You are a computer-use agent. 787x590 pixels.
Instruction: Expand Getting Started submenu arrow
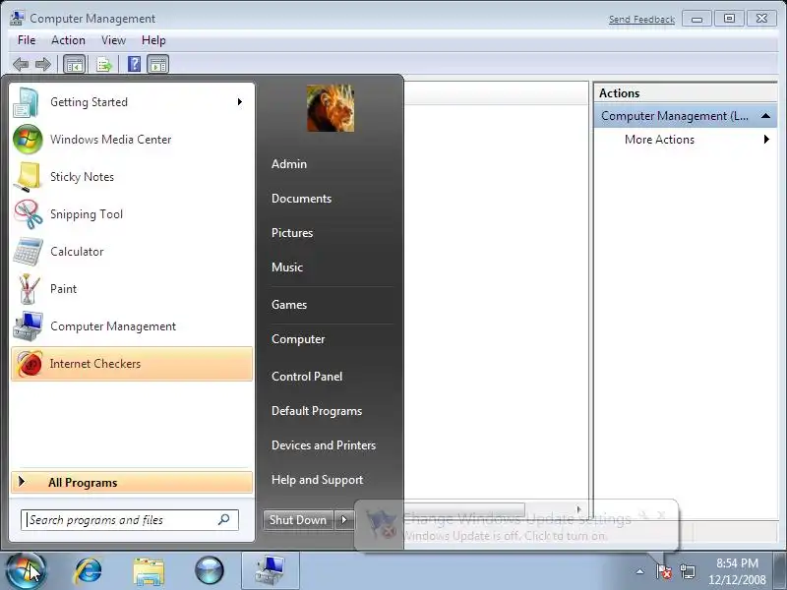(240, 102)
